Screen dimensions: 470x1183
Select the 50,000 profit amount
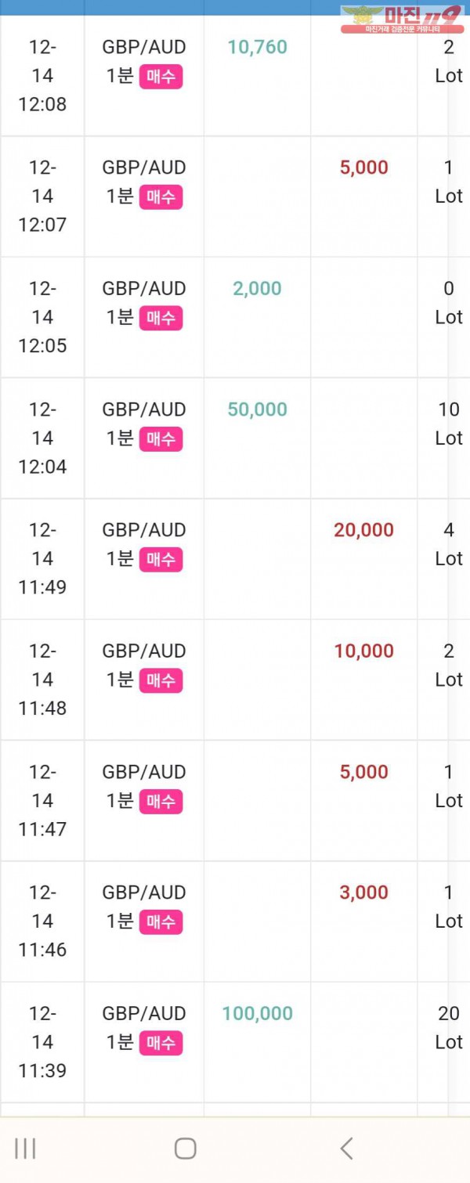(x=258, y=409)
